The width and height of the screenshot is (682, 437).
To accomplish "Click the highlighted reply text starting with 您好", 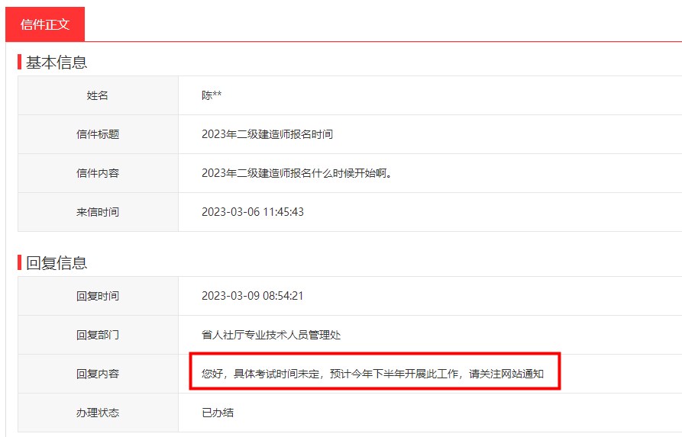I will [373, 374].
